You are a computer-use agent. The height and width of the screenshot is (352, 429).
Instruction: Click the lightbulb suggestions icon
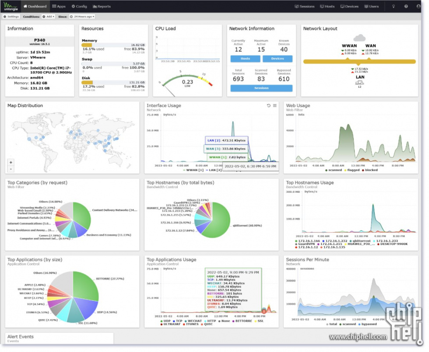pyautogui.click(x=394, y=6)
